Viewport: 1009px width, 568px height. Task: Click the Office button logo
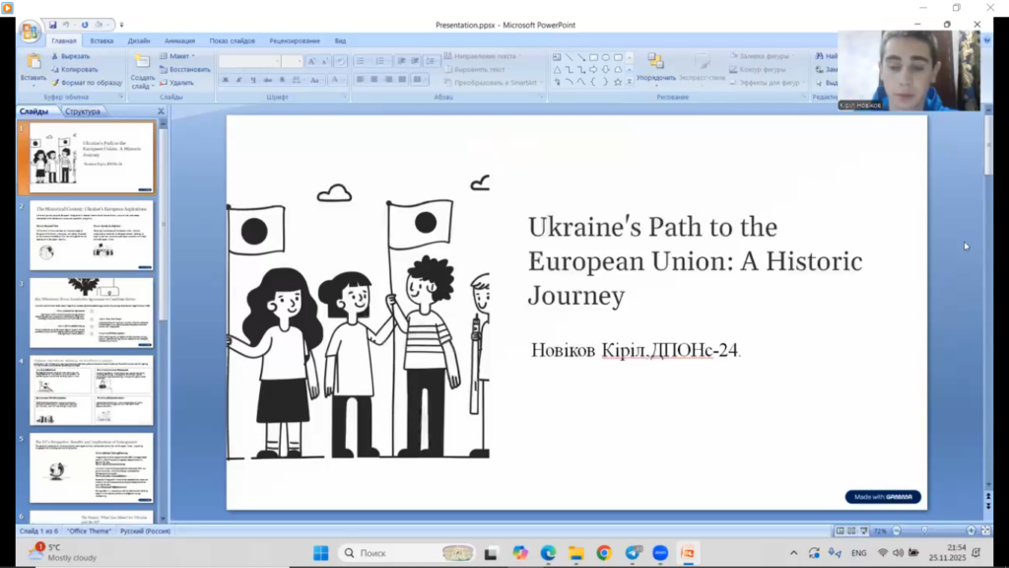point(30,32)
